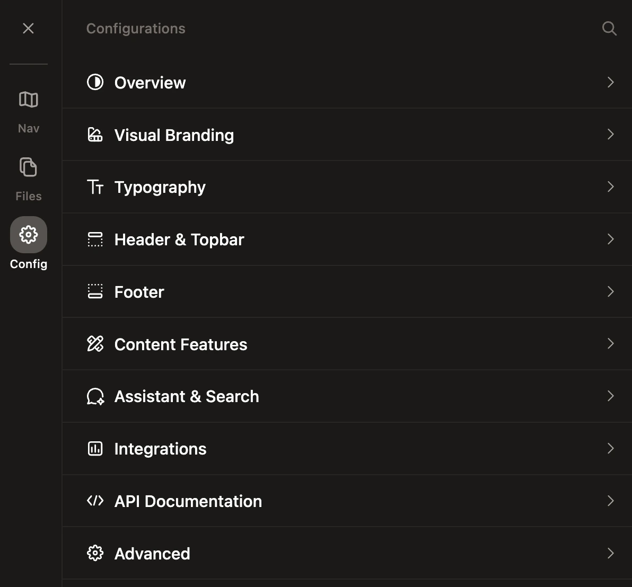Screen dimensions: 632x587
Task: Click the Integrations bar-chart icon
Action: click(x=95, y=448)
